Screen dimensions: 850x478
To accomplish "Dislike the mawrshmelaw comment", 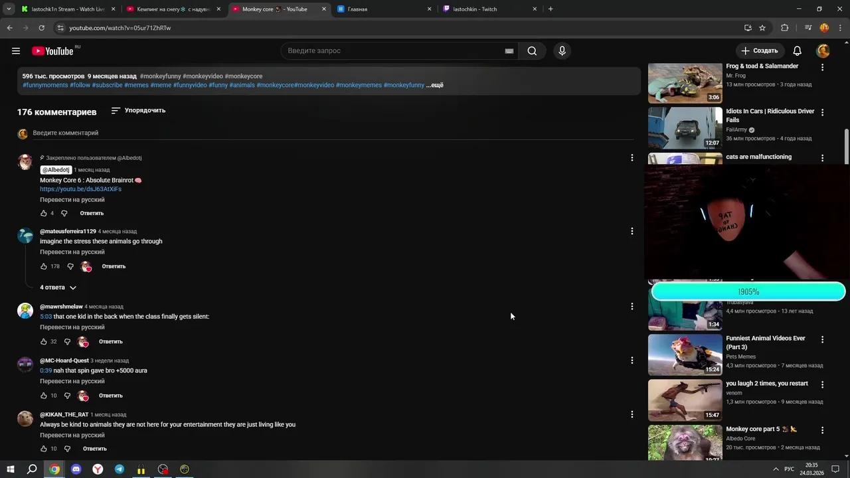I will 67,341.
